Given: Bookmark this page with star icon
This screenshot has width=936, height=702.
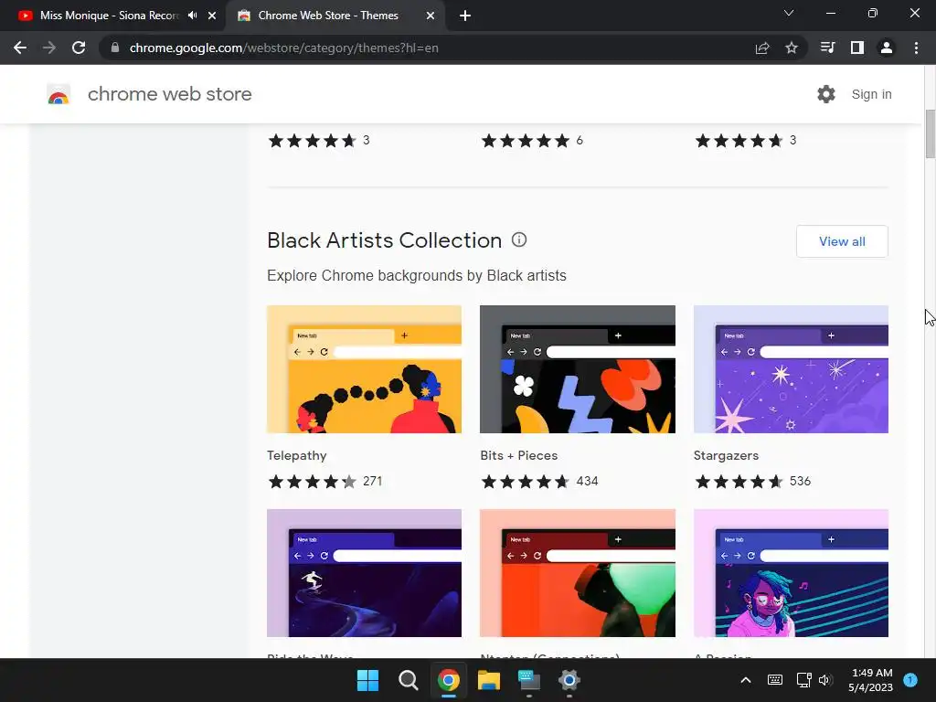Looking at the screenshot, I should [x=792, y=48].
